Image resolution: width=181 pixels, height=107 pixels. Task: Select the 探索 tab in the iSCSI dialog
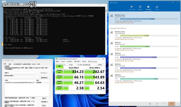10,64
